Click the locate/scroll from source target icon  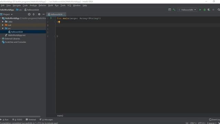click(29, 14)
